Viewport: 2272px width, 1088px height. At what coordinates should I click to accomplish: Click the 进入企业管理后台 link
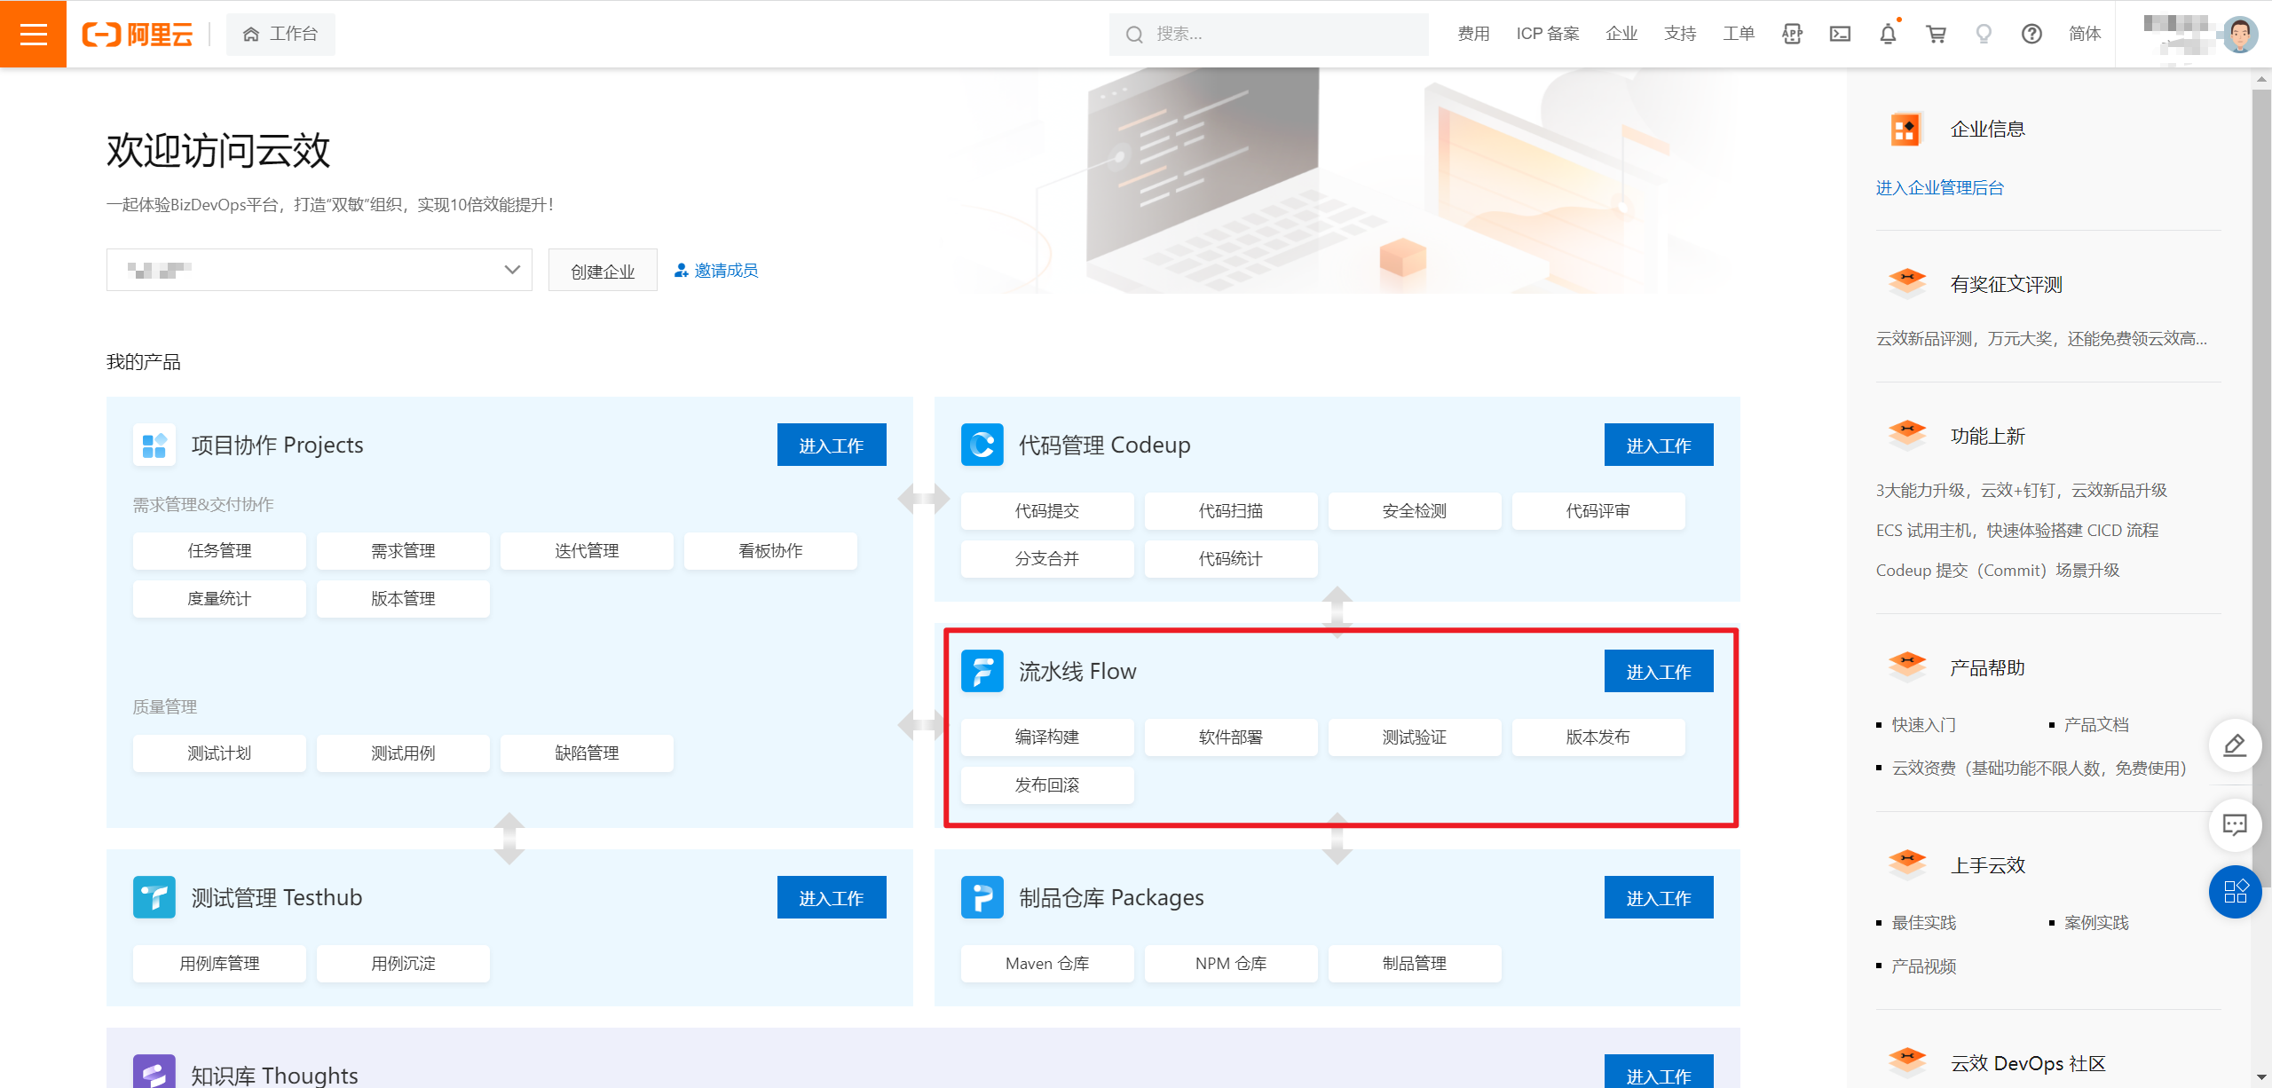click(x=1939, y=187)
